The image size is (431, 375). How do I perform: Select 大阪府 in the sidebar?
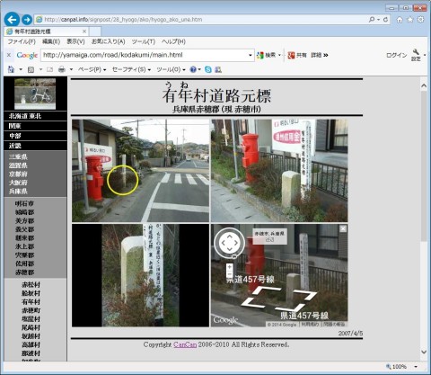[x=18, y=183]
